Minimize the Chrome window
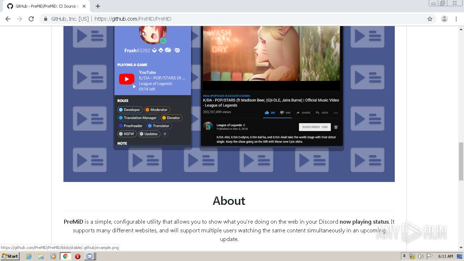 (x=434, y=3)
